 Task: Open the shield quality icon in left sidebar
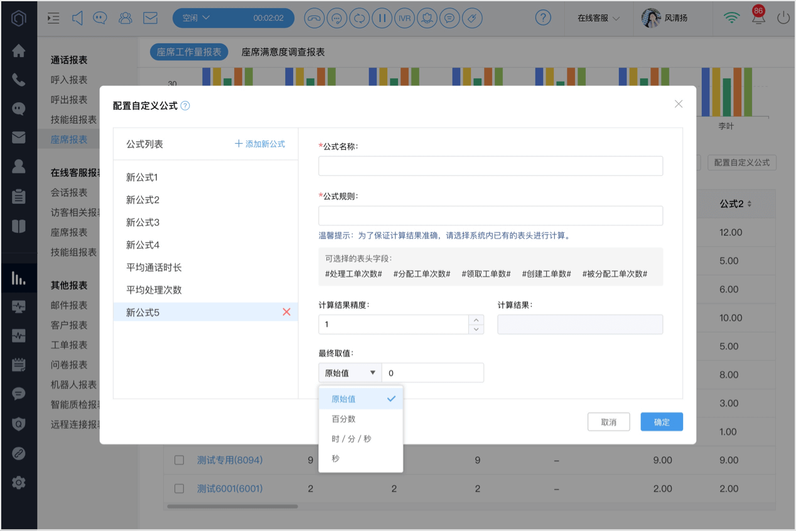tap(19, 424)
